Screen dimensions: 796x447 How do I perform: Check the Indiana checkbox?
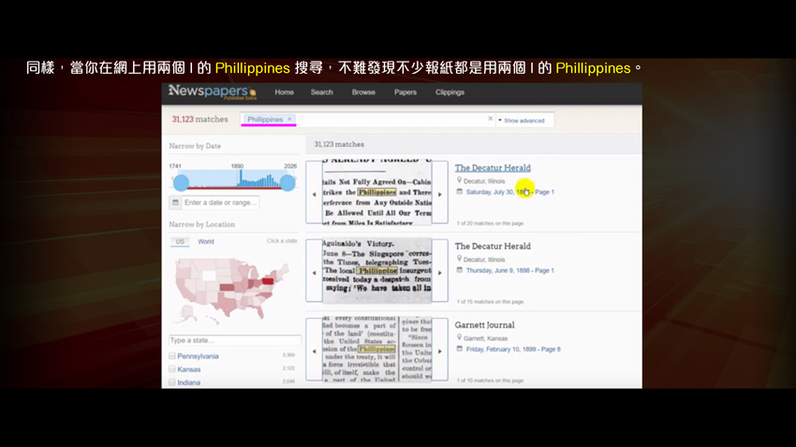click(x=172, y=382)
